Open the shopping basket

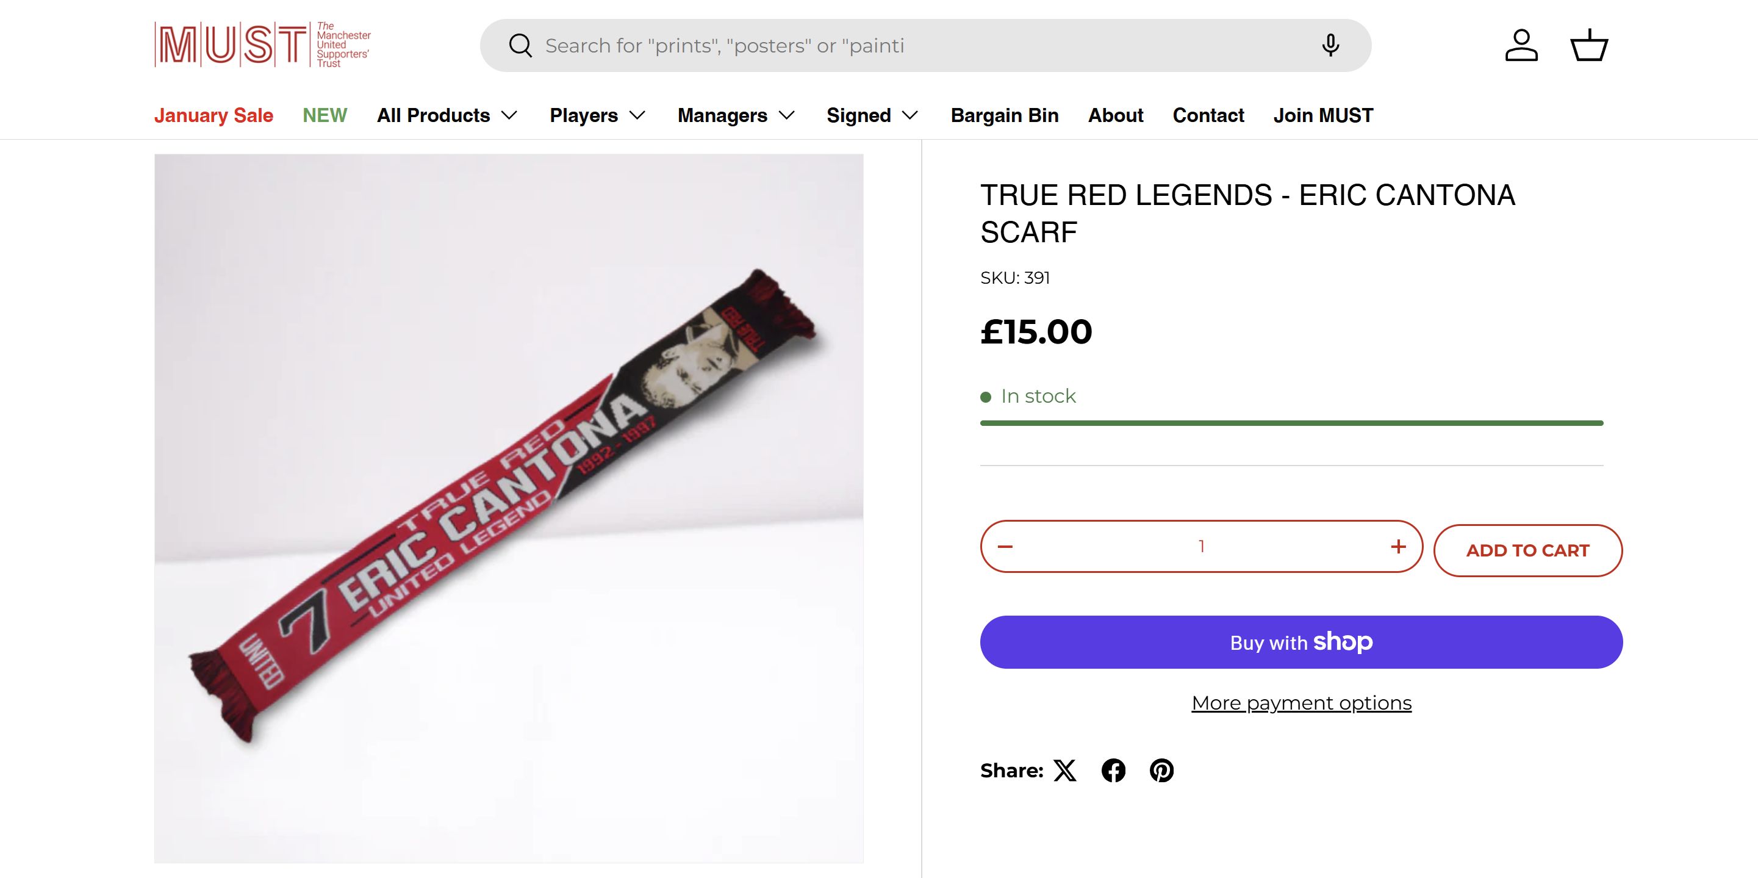(x=1590, y=46)
